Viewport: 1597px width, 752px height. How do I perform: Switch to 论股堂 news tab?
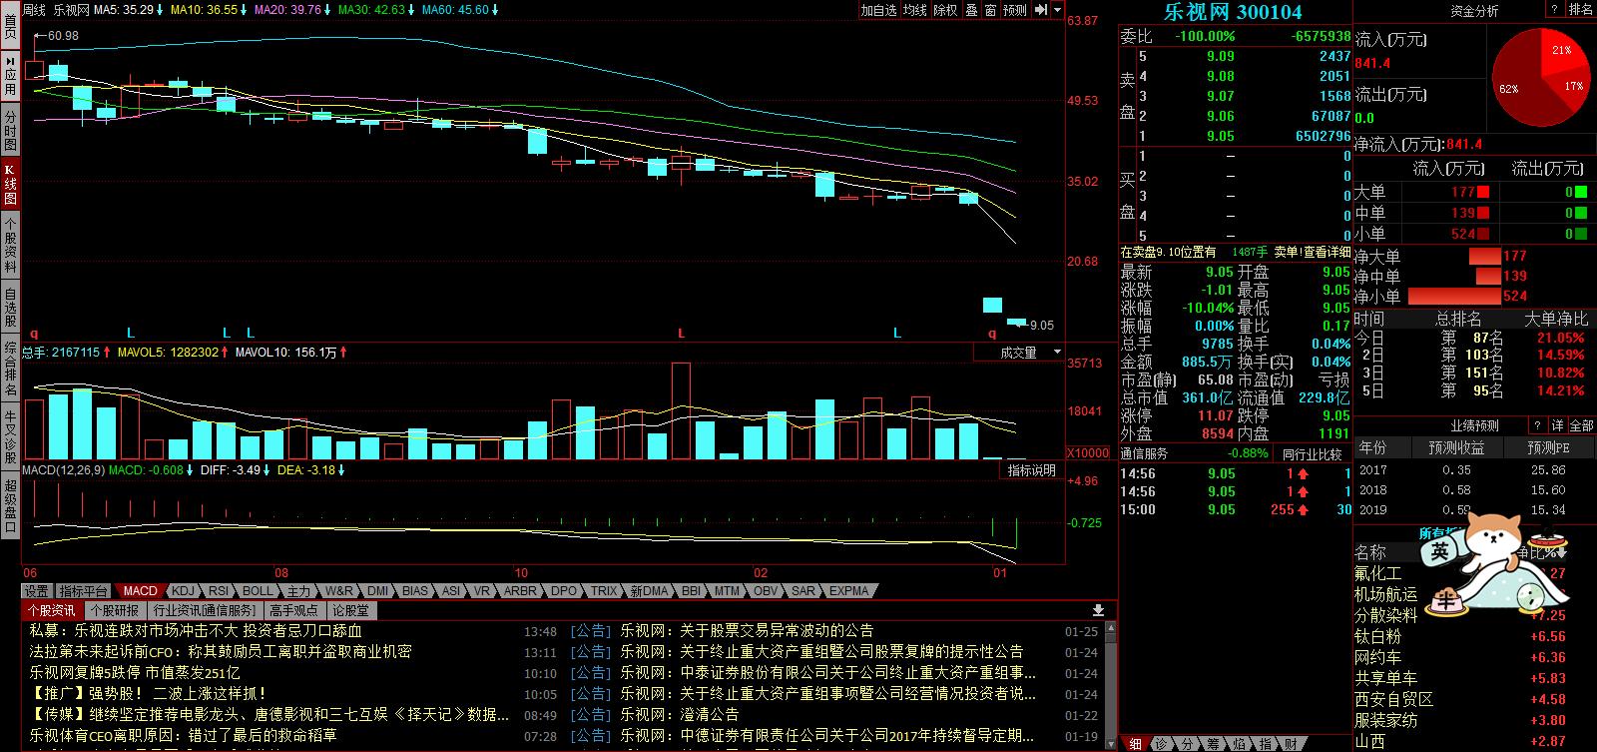point(350,610)
